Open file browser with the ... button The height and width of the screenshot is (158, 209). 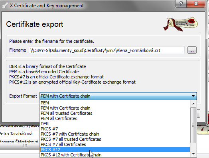192,50
